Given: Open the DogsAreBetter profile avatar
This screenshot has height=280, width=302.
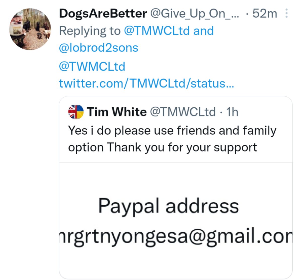Looking at the screenshot, I should pos(30,29).
